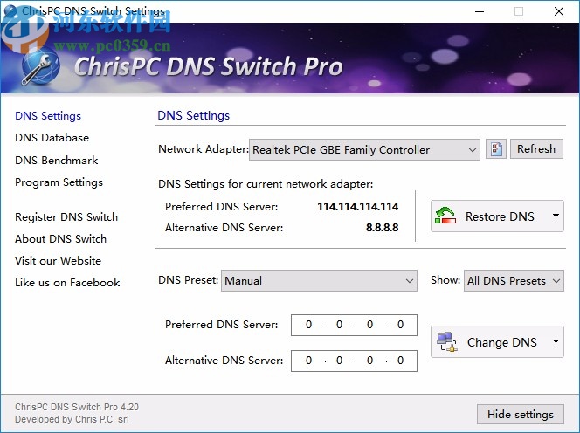Click first octet of Preferred DNS Server field
This screenshot has height=433, width=580.
[308, 325]
